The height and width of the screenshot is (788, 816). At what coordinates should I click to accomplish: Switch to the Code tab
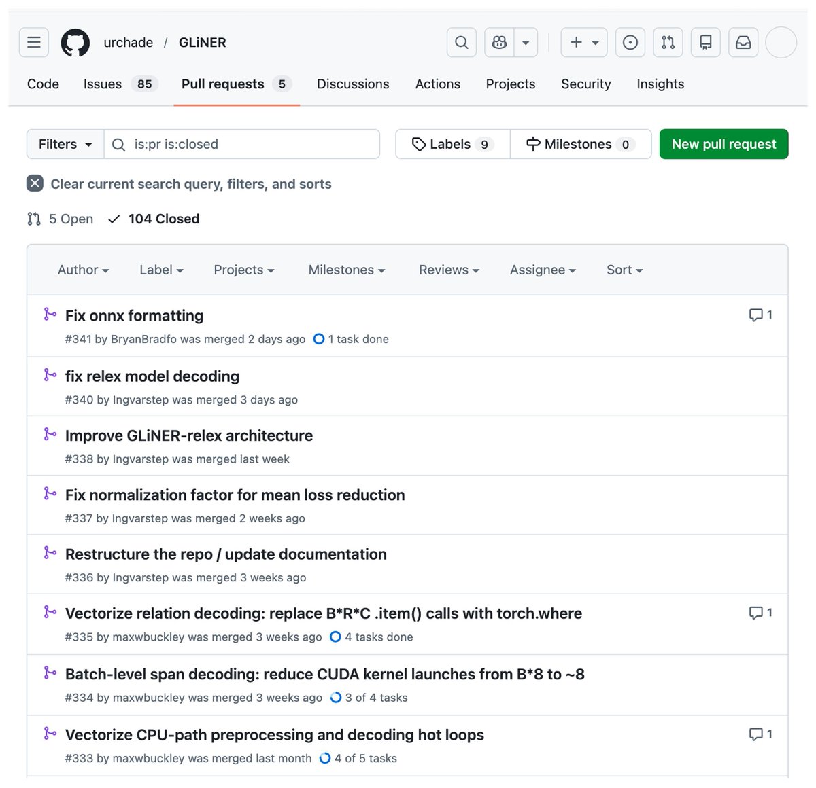pos(43,84)
